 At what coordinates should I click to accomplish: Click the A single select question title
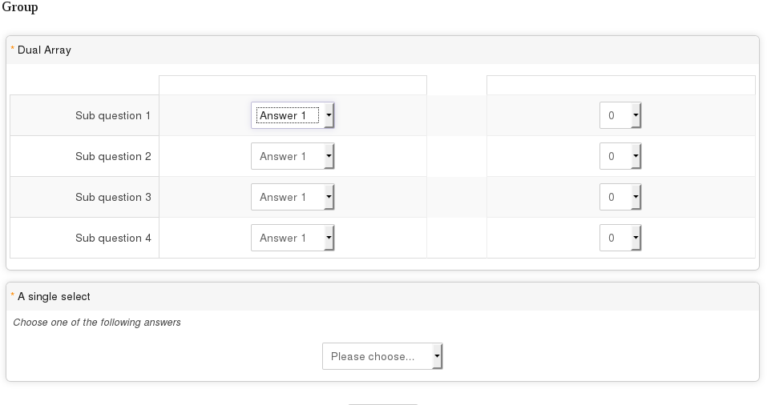(x=54, y=296)
